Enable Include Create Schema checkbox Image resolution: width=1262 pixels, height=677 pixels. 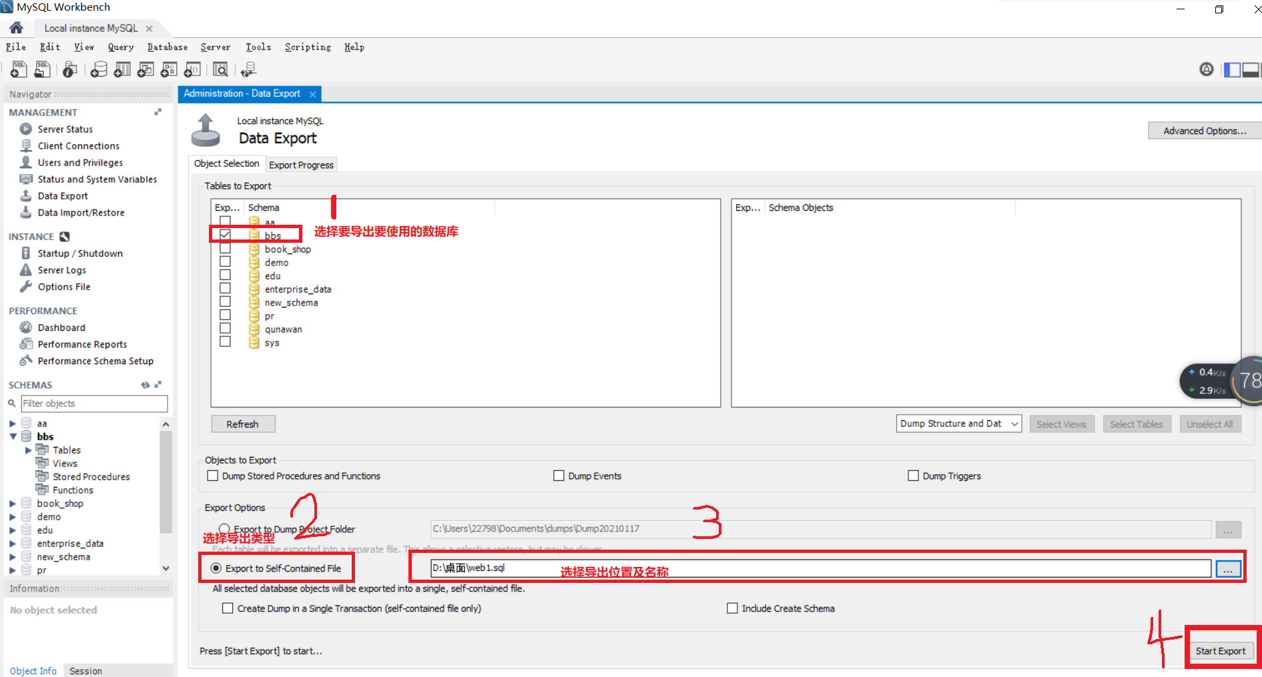click(732, 608)
